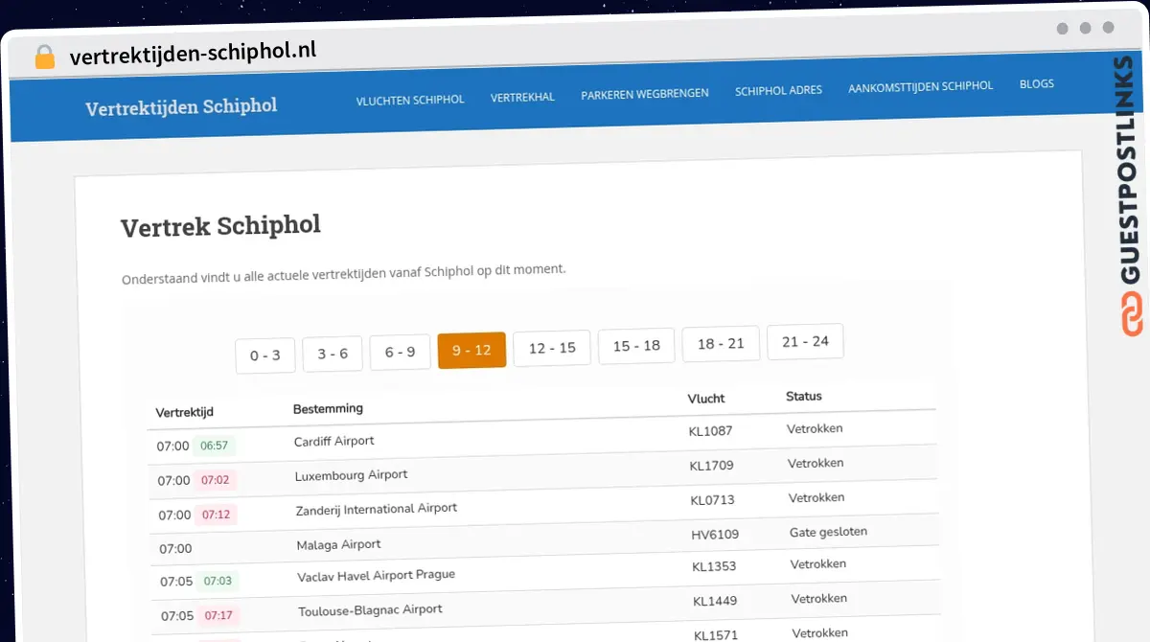The height and width of the screenshot is (642, 1150).
Task: Select the 15 - 18 time range
Action: 636,345
